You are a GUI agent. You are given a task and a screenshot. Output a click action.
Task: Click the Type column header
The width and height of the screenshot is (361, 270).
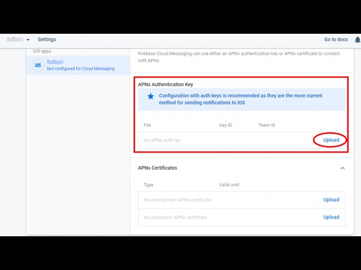coord(148,185)
